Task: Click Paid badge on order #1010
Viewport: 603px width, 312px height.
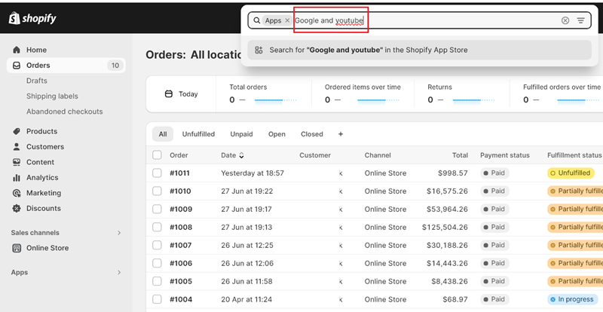Action: pos(494,191)
